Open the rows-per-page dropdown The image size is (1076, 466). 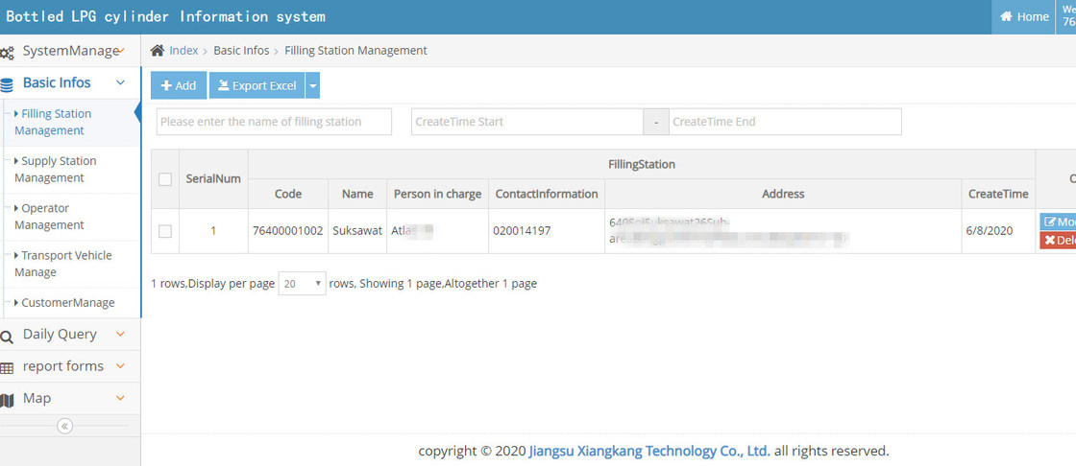(x=302, y=284)
